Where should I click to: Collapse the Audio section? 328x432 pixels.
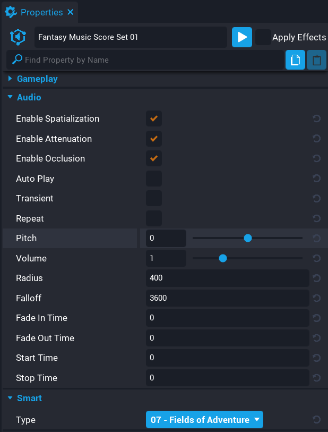click(10, 97)
